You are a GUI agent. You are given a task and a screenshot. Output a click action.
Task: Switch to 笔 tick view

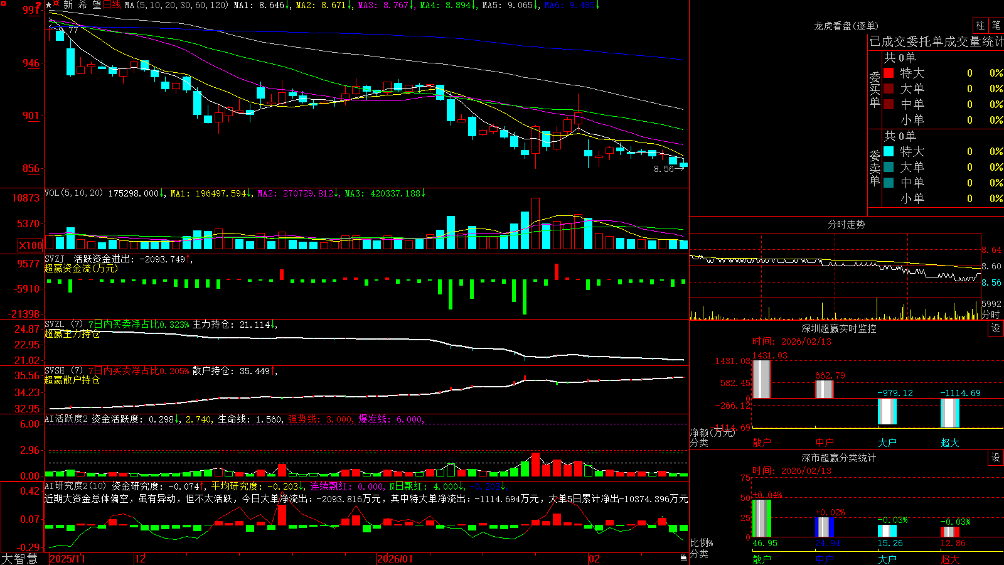point(996,25)
